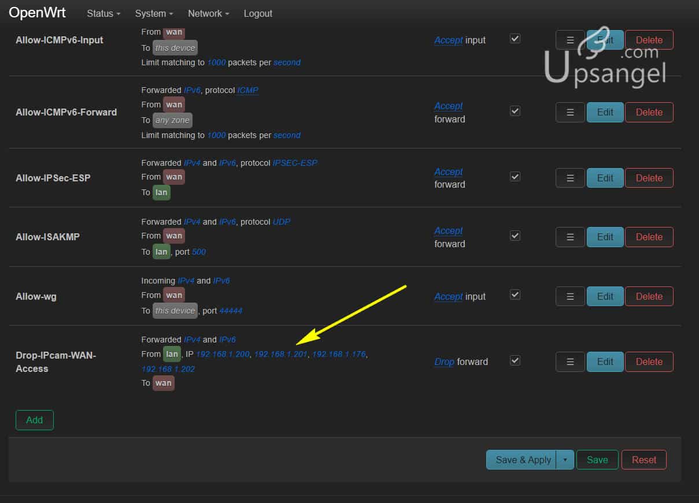
Task: Edit the Drop-IPcam-WAN-Access rule
Action: point(605,362)
